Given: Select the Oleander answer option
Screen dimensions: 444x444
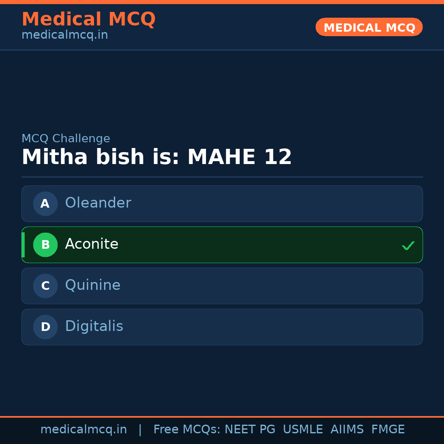Looking at the screenshot, I should point(222,203).
